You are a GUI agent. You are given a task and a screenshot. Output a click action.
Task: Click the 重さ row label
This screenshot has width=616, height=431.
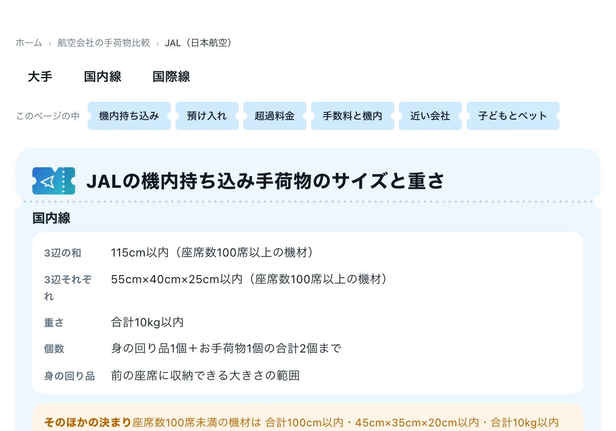click(54, 323)
